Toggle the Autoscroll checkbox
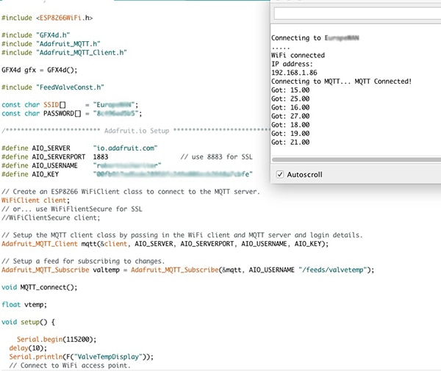The height and width of the screenshot is (371, 441). (x=281, y=175)
